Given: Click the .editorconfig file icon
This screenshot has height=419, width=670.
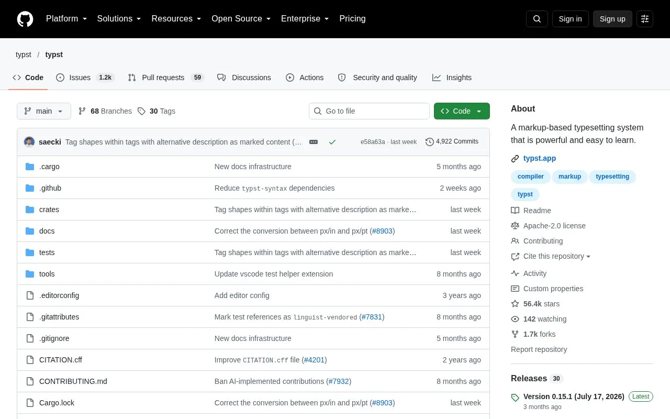Looking at the screenshot, I should [30, 295].
